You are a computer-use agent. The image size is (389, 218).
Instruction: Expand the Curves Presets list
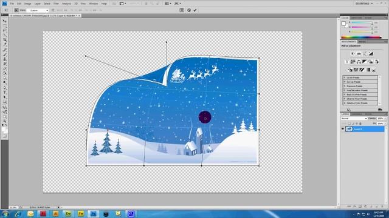pyautogui.click(x=345, y=82)
